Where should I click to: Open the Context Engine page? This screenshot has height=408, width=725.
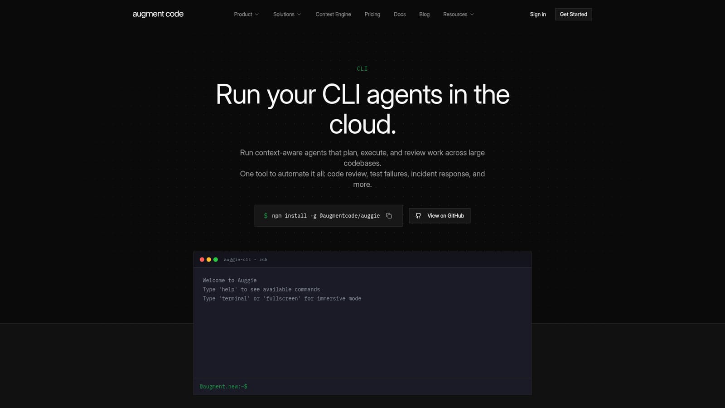pyautogui.click(x=333, y=15)
